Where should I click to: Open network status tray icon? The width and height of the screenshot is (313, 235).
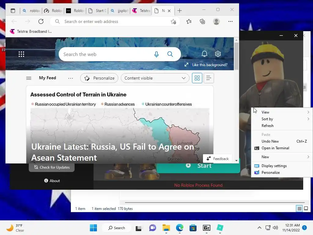click(268, 228)
